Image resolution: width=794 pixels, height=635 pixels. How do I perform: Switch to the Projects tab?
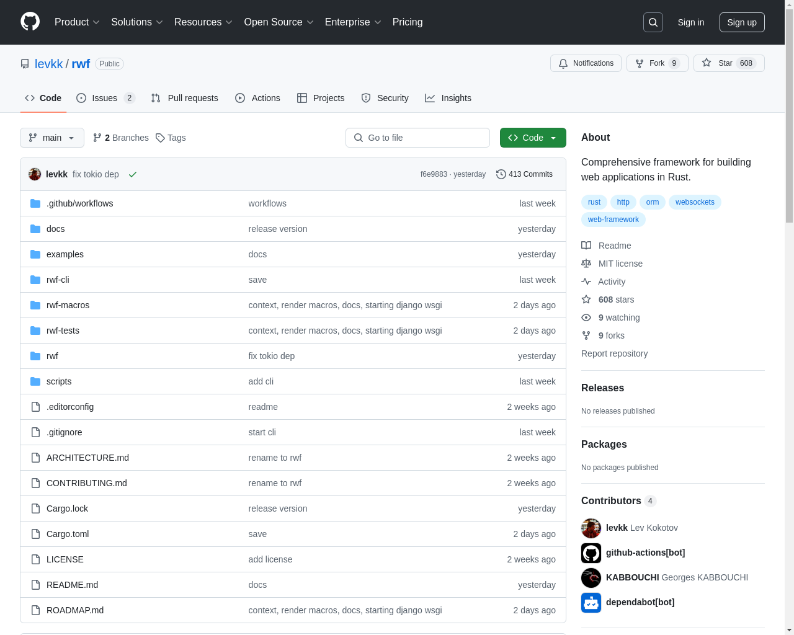pos(321,98)
